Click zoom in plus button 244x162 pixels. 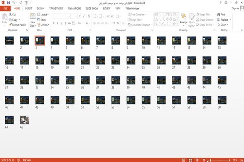(x=229, y=160)
